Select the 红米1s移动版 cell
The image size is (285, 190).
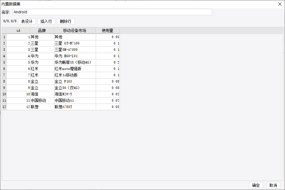click(75, 75)
